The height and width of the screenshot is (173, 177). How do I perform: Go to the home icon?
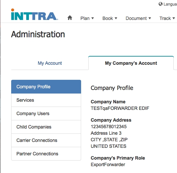70,18
